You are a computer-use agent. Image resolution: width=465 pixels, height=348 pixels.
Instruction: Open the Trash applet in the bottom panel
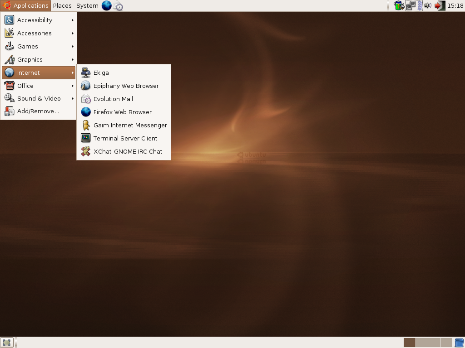click(460, 343)
